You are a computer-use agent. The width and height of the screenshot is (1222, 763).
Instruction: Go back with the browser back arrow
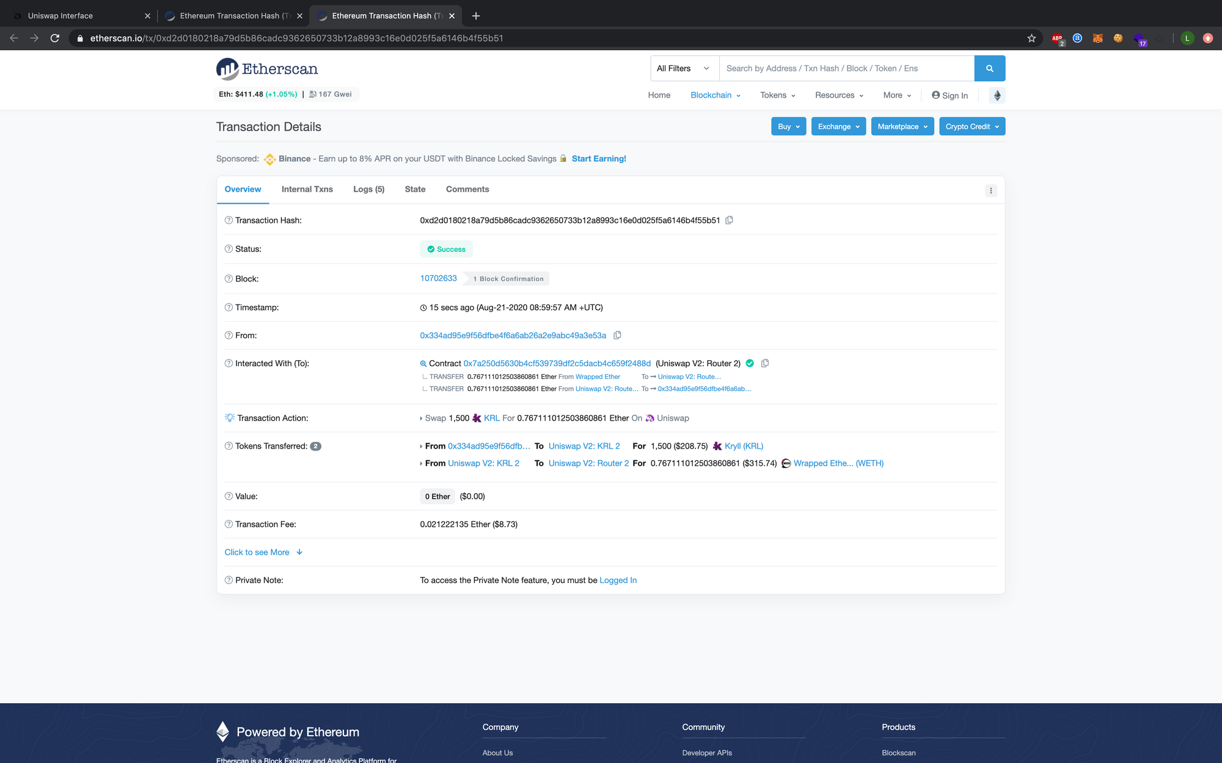click(14, 38)
